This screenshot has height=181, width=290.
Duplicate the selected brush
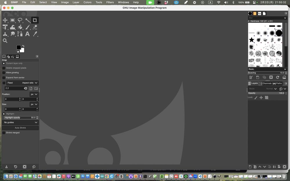pos(264,77)
